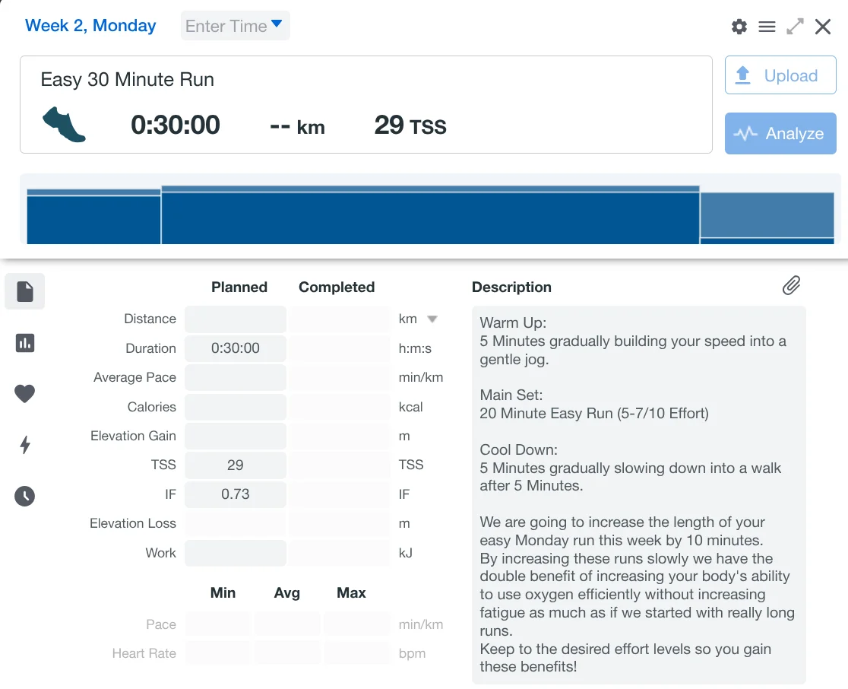Open the settings gear icon

coord(739,27)
